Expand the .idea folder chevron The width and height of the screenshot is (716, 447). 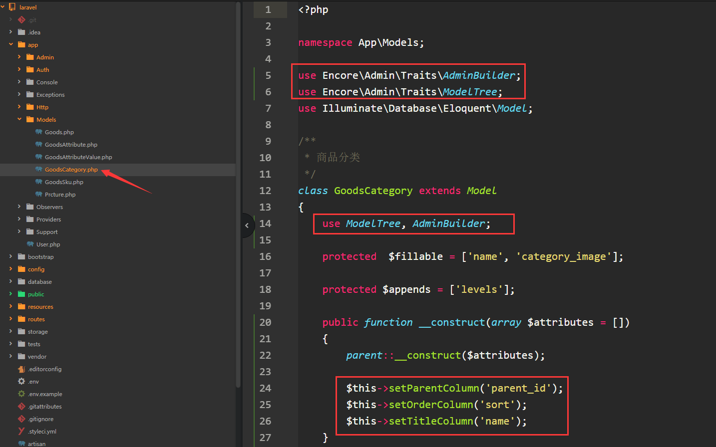point(10,32)
